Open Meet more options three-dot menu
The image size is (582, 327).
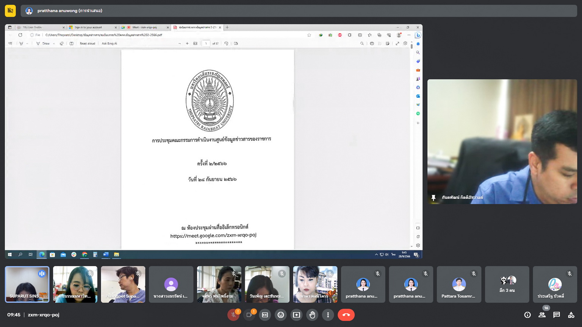(328, 315)
